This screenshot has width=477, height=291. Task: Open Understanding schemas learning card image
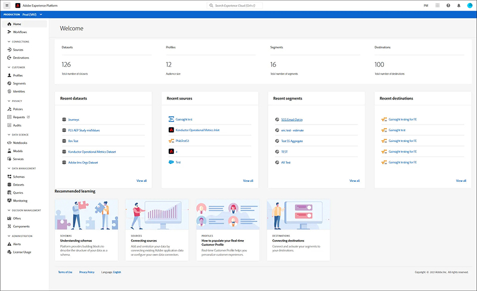[86, 214]
